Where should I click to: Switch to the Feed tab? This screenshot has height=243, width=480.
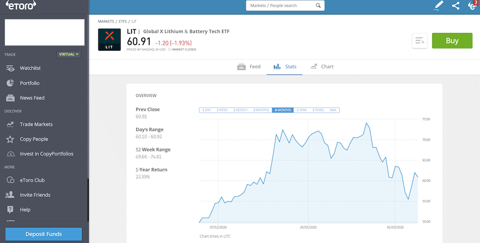point(249,66)
